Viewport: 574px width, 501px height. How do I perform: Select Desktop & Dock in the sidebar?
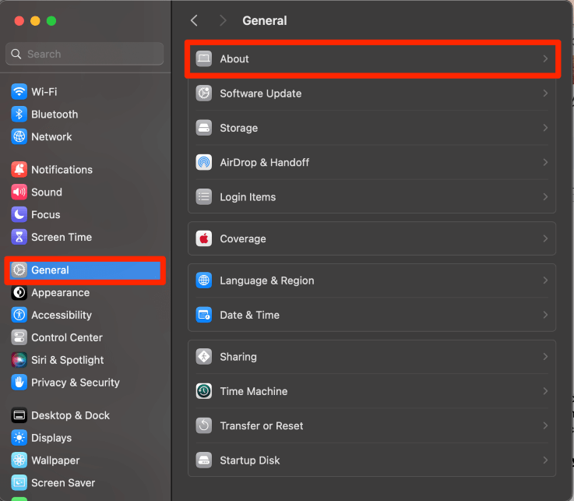coord(70,415)
